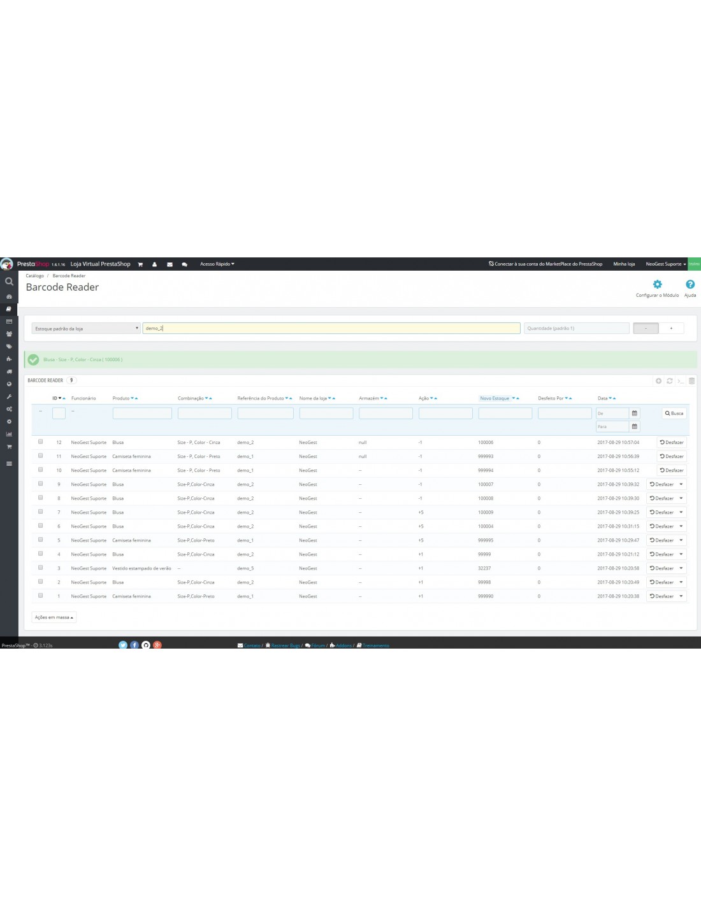Click Desfazer button for row ID 12

point(671,442)
